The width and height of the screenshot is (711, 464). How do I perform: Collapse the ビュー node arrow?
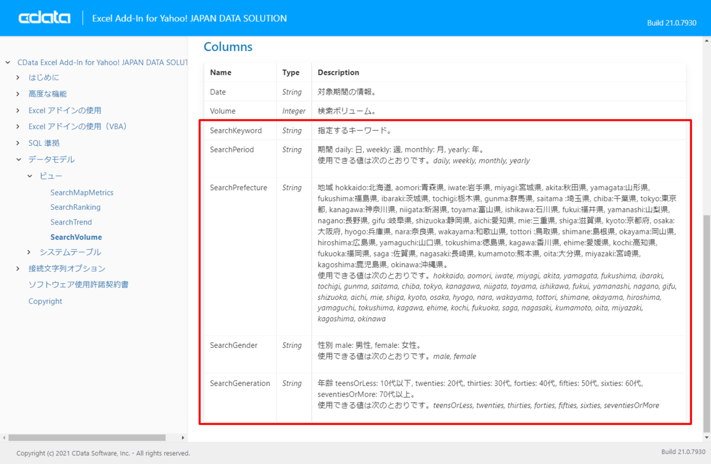tap(30, 176)
